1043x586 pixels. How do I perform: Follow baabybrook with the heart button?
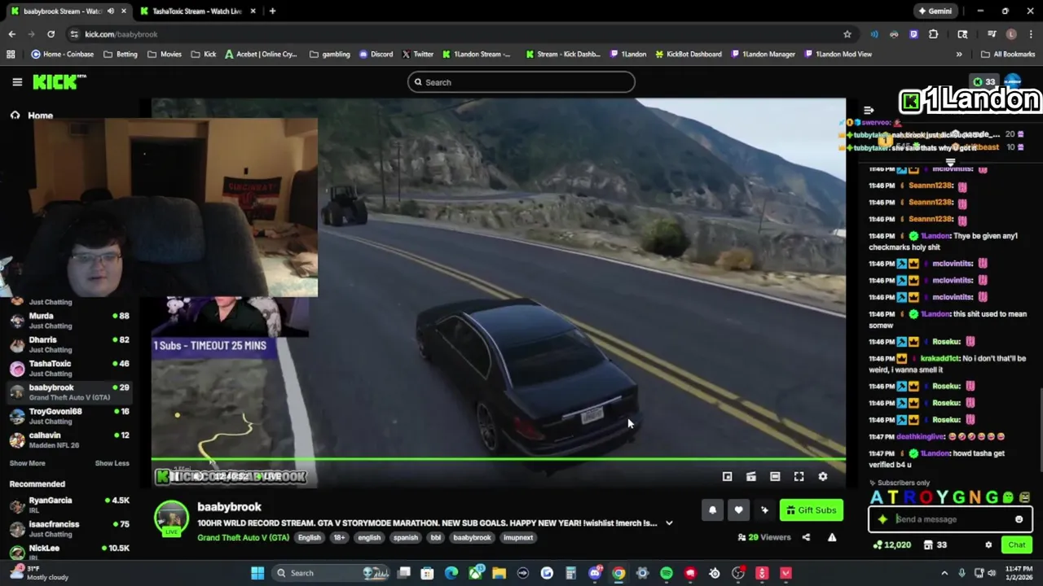[738, 510]
